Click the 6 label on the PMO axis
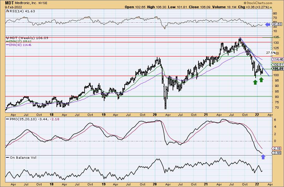Viewport: 284px width, 187px height. coord(275,120)
